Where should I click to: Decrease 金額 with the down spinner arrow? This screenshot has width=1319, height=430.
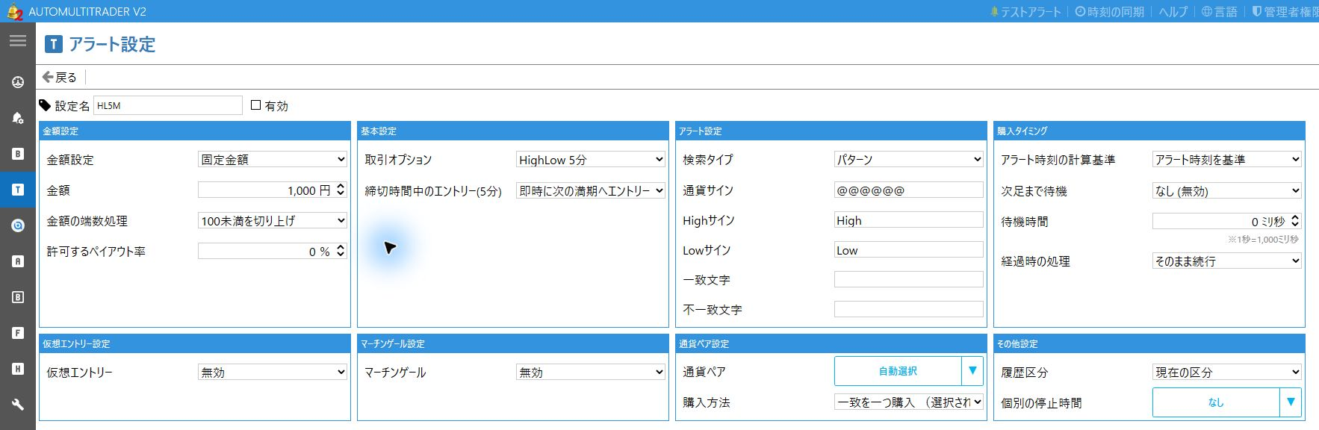(x=341, y=193)
